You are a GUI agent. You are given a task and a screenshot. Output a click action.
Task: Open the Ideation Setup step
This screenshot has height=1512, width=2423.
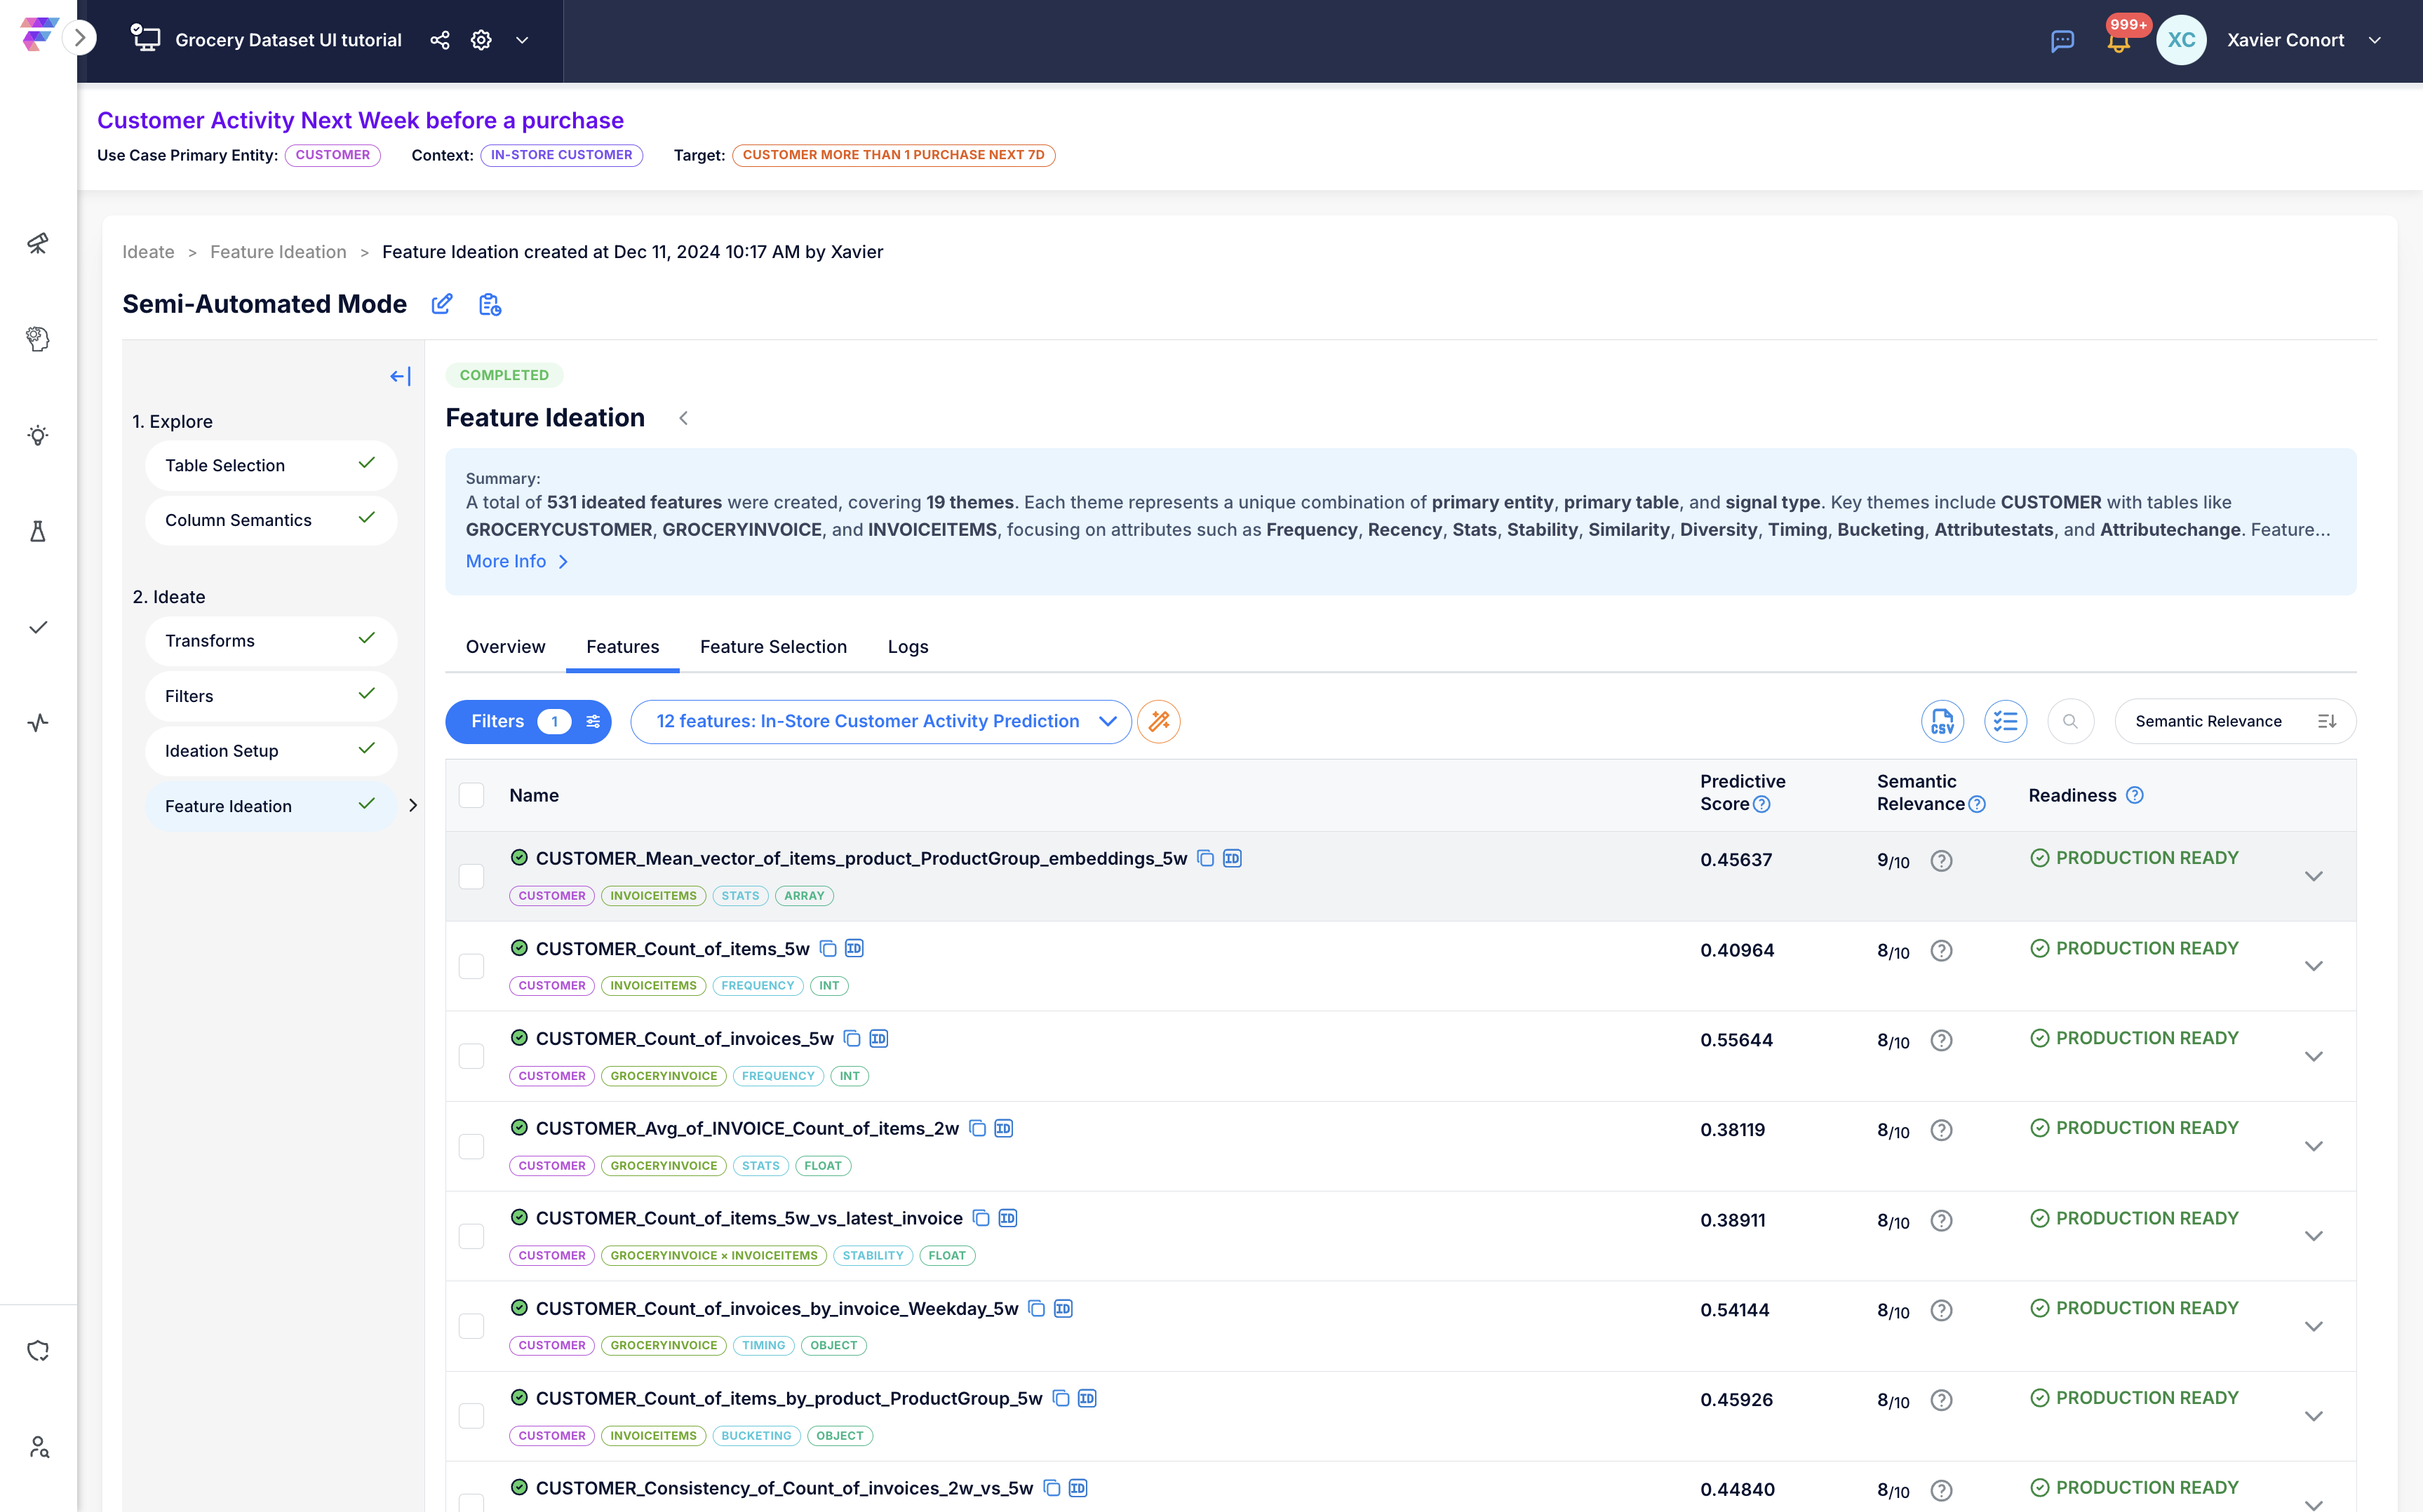pos(270,751)
